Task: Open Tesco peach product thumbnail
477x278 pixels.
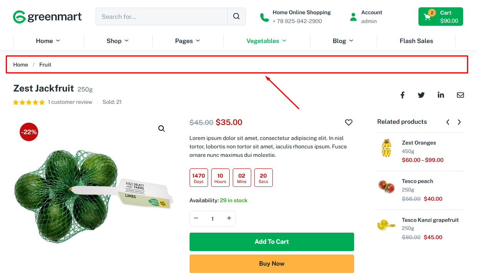Action: (x=386, y=187)
